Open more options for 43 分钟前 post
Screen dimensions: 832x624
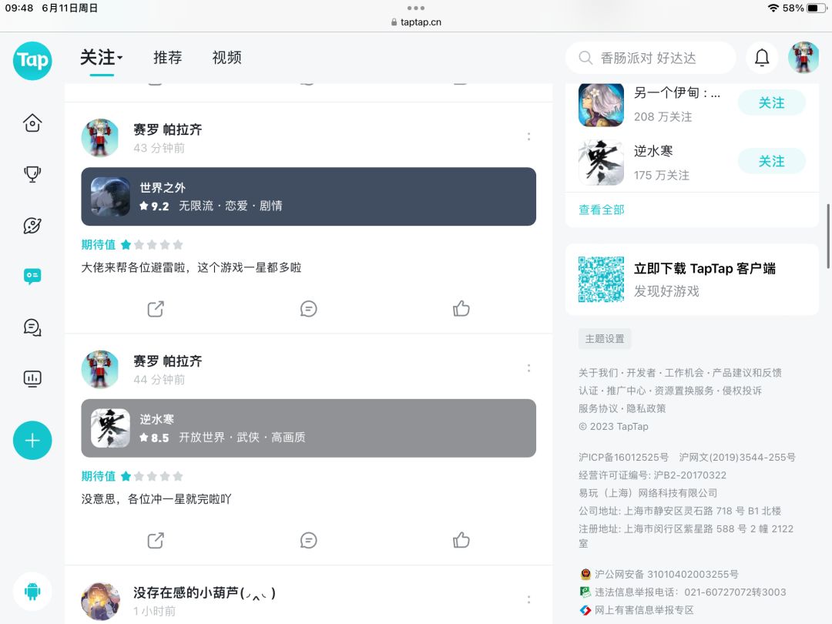[528, 136]
